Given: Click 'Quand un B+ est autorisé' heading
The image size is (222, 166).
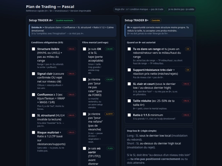Looking at the screenshot, I should pyautogui.click(x=141, y=43).
